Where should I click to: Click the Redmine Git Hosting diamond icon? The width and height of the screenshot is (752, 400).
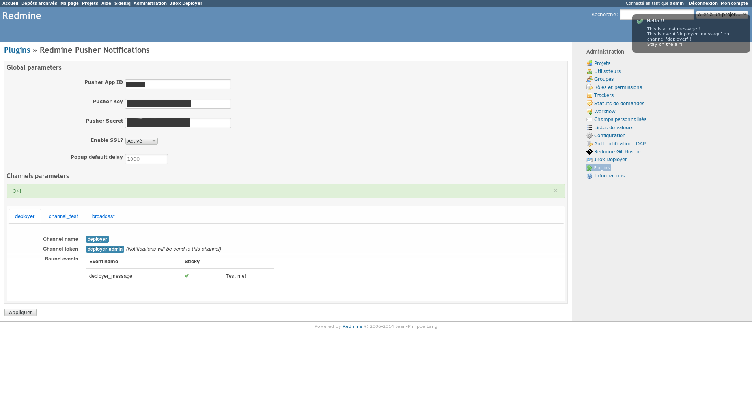pos(589,152)
